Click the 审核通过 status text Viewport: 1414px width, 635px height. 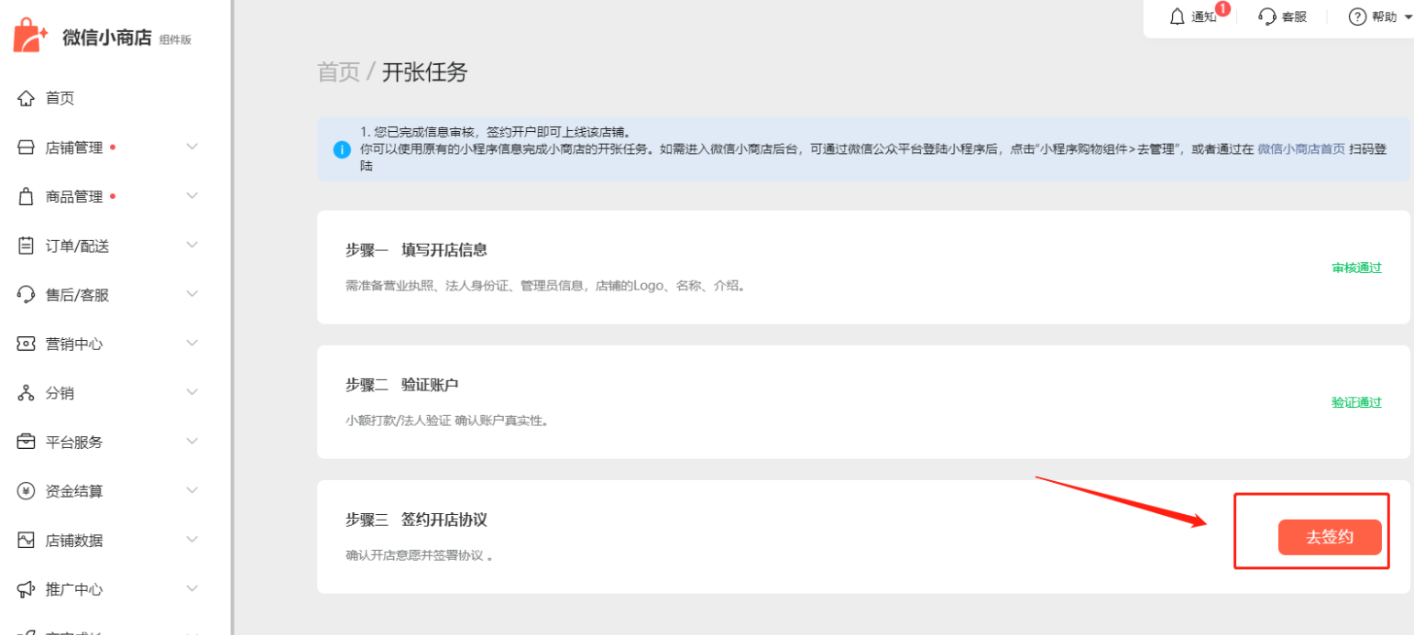pos(1356,268)
